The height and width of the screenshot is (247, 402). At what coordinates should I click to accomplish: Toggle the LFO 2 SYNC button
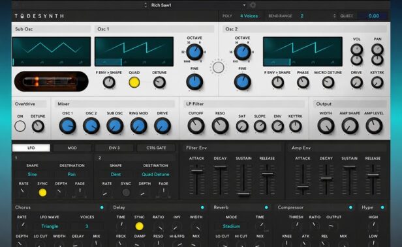(125, 192)
